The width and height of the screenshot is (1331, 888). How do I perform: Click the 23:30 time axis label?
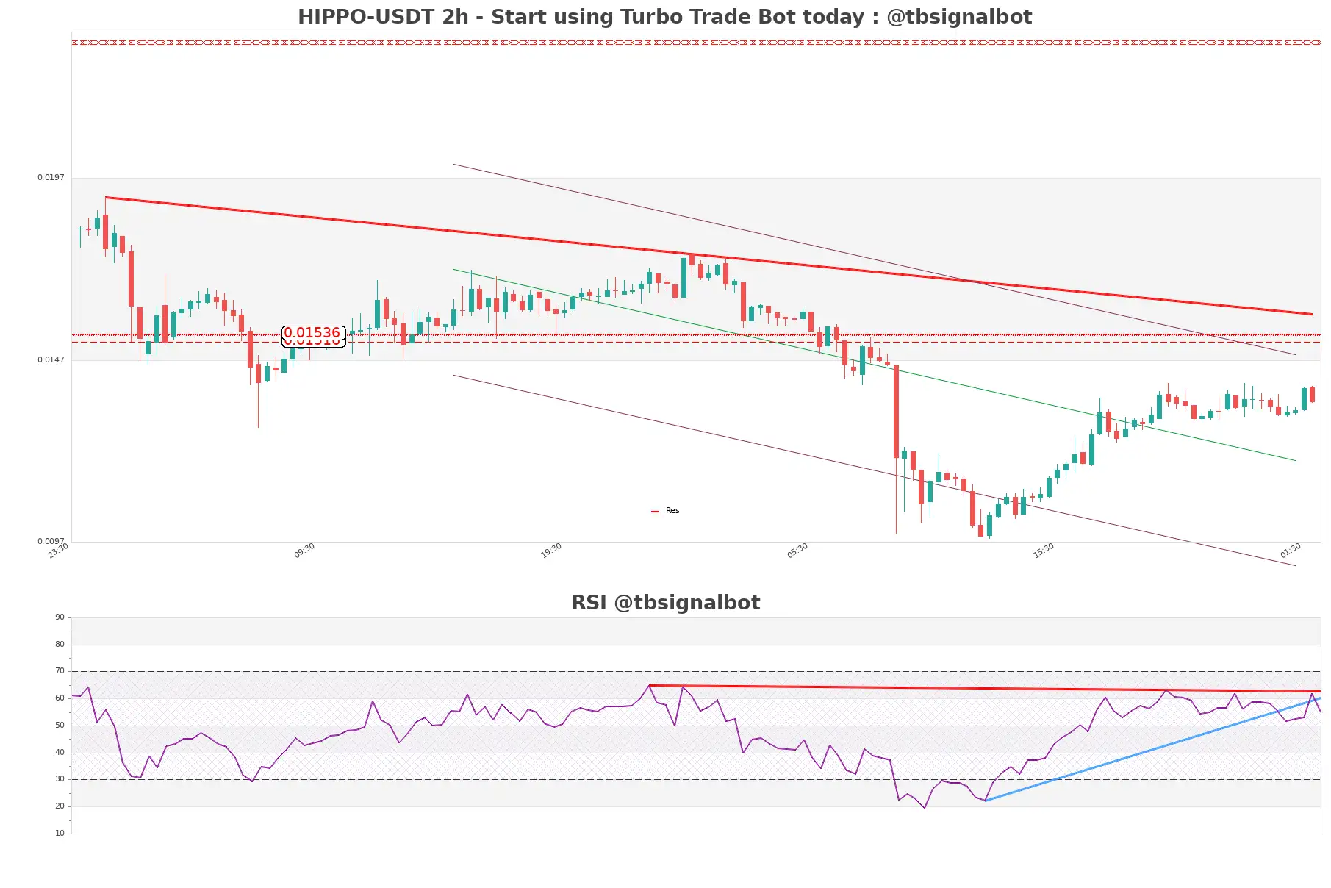pyautogui.click(x=58, y=551)
